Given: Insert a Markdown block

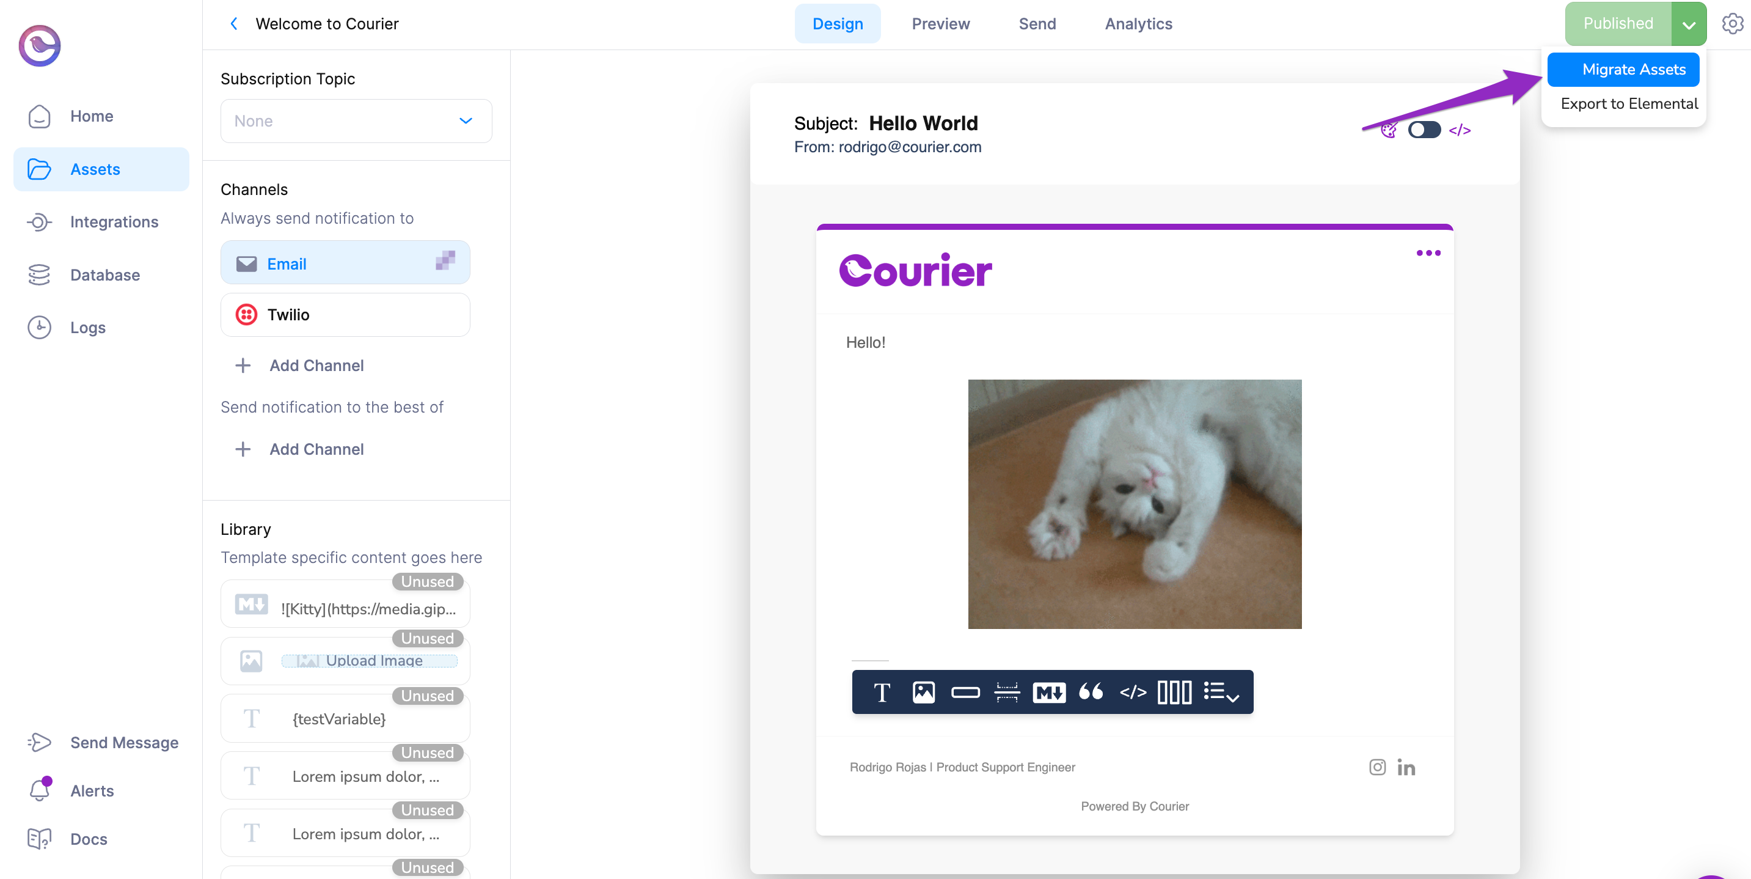Looking at the screenshot, I should click(1049, 693).
